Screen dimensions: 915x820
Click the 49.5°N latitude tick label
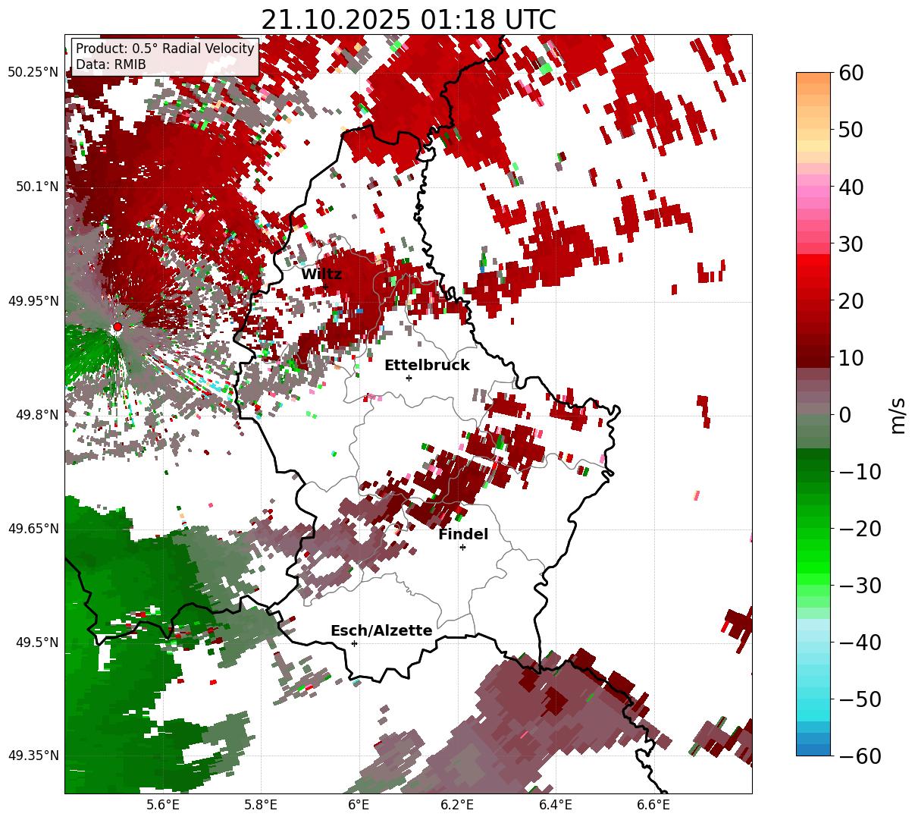click(x=37, y=642)
